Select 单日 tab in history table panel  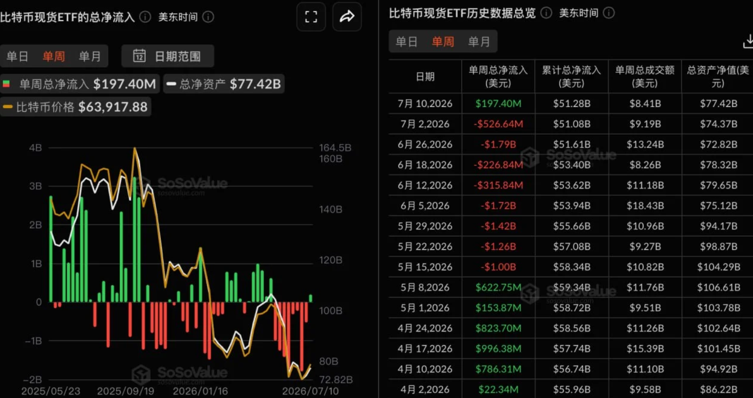(406, 41)
